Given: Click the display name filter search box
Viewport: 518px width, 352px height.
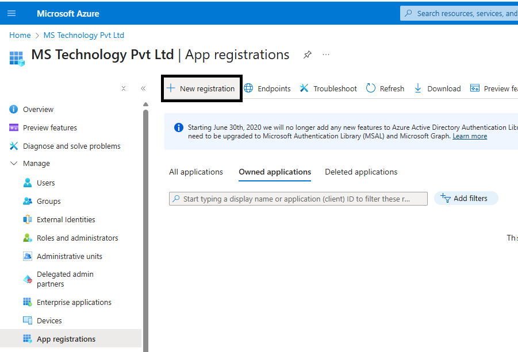Looking at the screenshot, I should tap(298, 198).
